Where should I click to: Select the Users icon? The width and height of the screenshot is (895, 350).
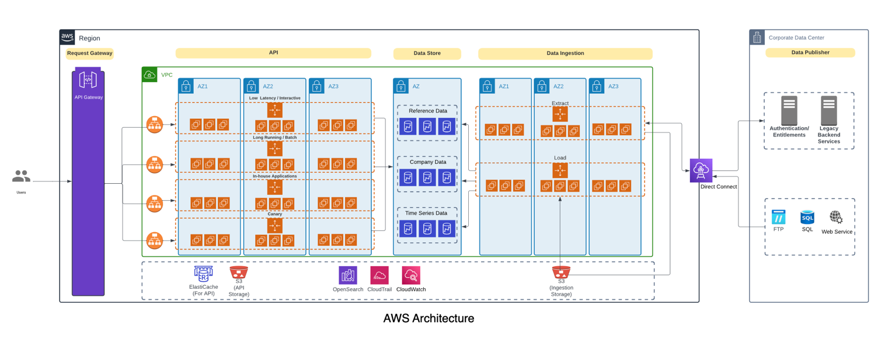[21, 176]
